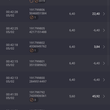Select round number 2849514497
The height and width of the screenshot is (110, 110).
(x=38, y=81)
